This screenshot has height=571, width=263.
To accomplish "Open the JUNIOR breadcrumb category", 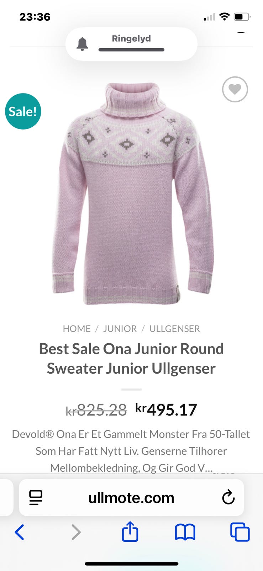I will pos(120,329).
